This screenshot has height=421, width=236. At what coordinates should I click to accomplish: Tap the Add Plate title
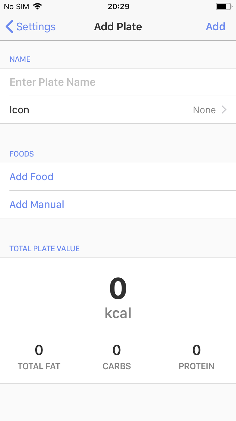(x=118, y=27)
